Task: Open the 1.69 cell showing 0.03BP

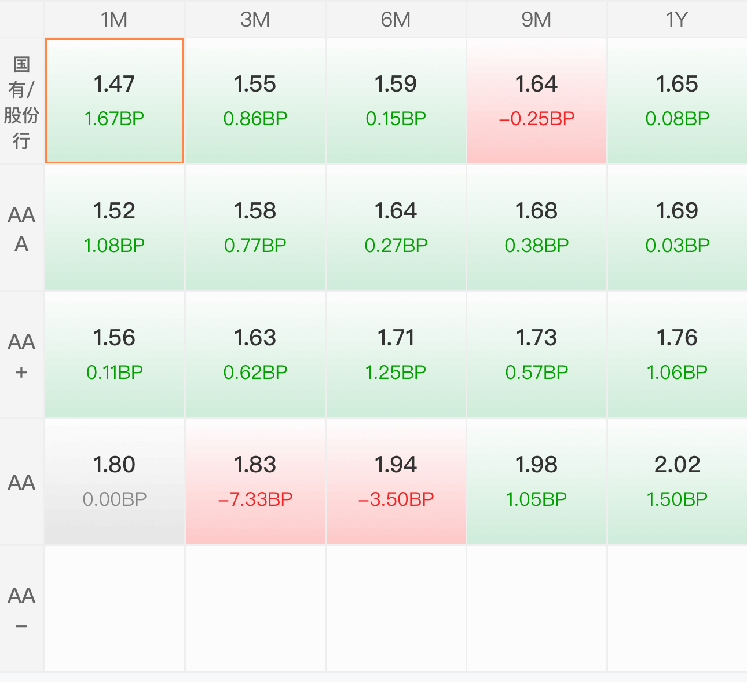Action: [x=678, y=228]
